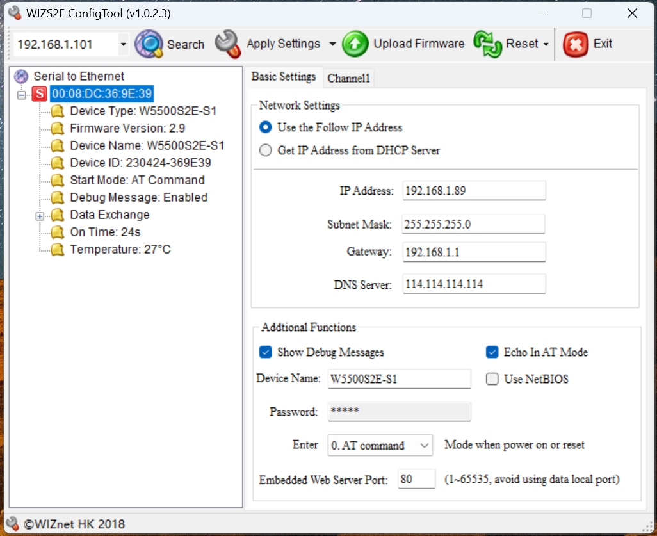Screen dimensions: 657x536
Task: Click the folder icon beside Device ID
Action: (58, 163)
